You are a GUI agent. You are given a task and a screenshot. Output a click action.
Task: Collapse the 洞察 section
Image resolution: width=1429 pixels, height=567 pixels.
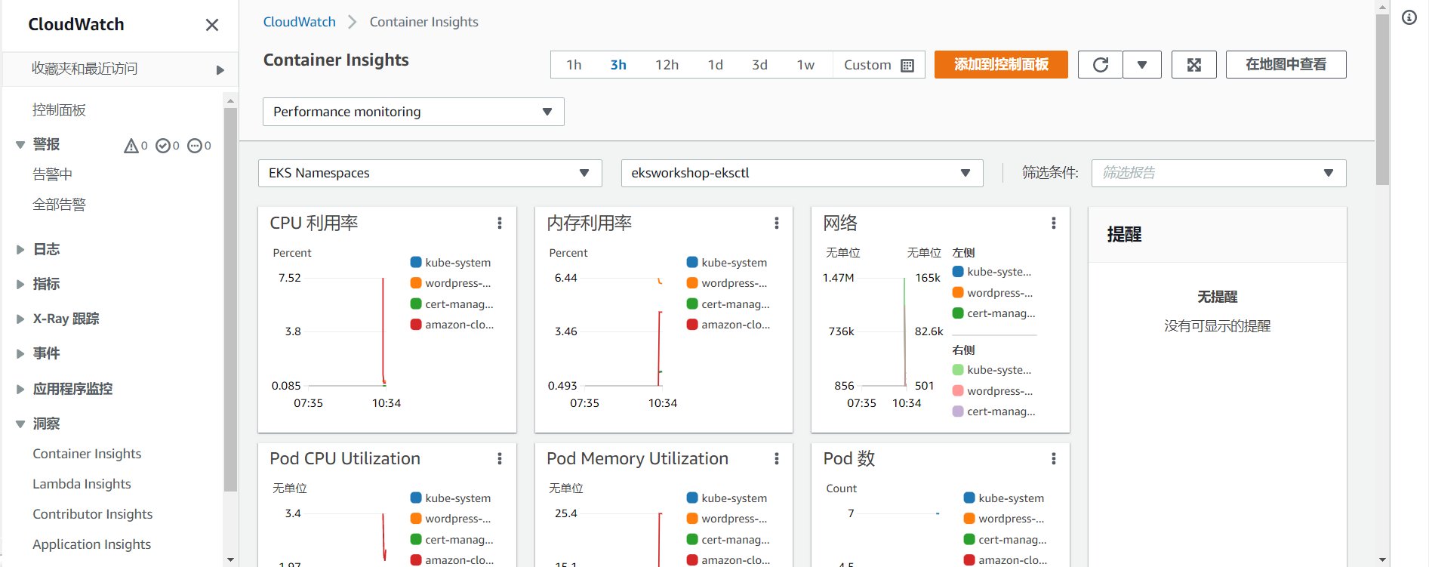point(20,424)
